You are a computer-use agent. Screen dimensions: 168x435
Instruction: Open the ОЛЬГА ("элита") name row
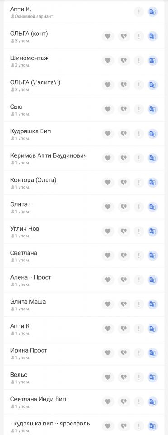click(x=84, y=85)
